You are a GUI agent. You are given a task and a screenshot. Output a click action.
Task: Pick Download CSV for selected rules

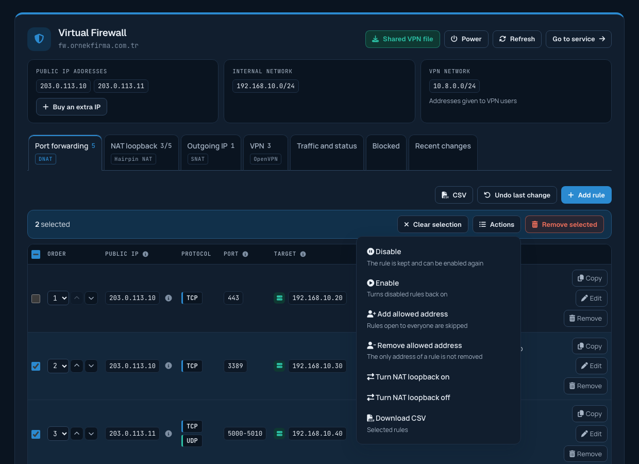(438, 423)
